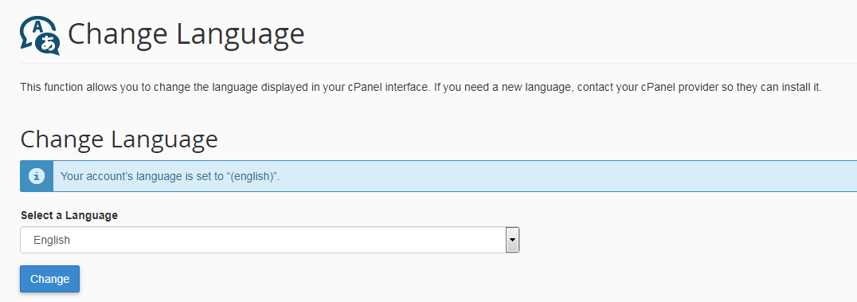Click the "Select a Language" label
The width and height of the screenshot is (857, 302).
coord(69,215)
